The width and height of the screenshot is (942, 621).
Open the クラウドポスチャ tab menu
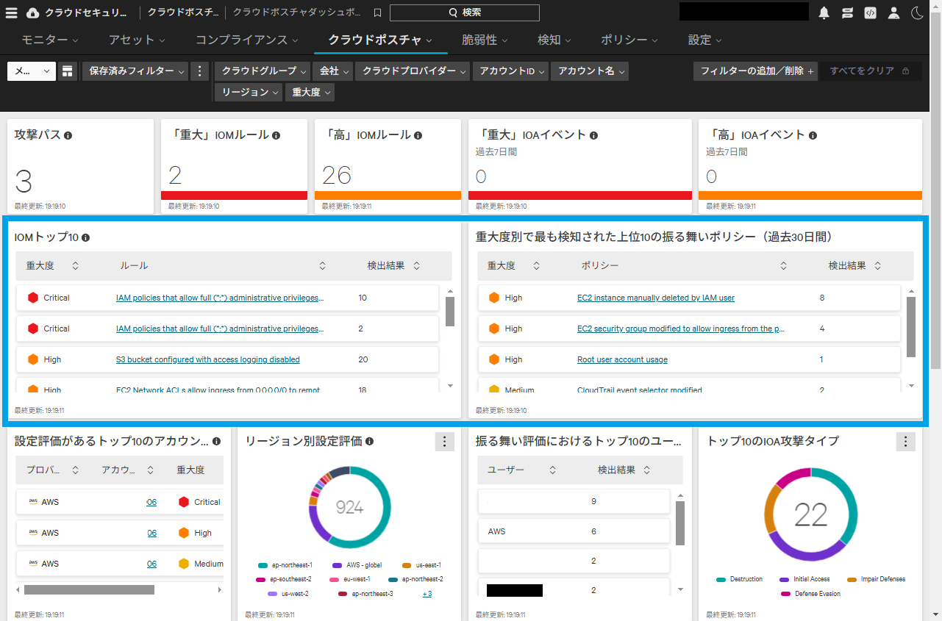point(380,40)
